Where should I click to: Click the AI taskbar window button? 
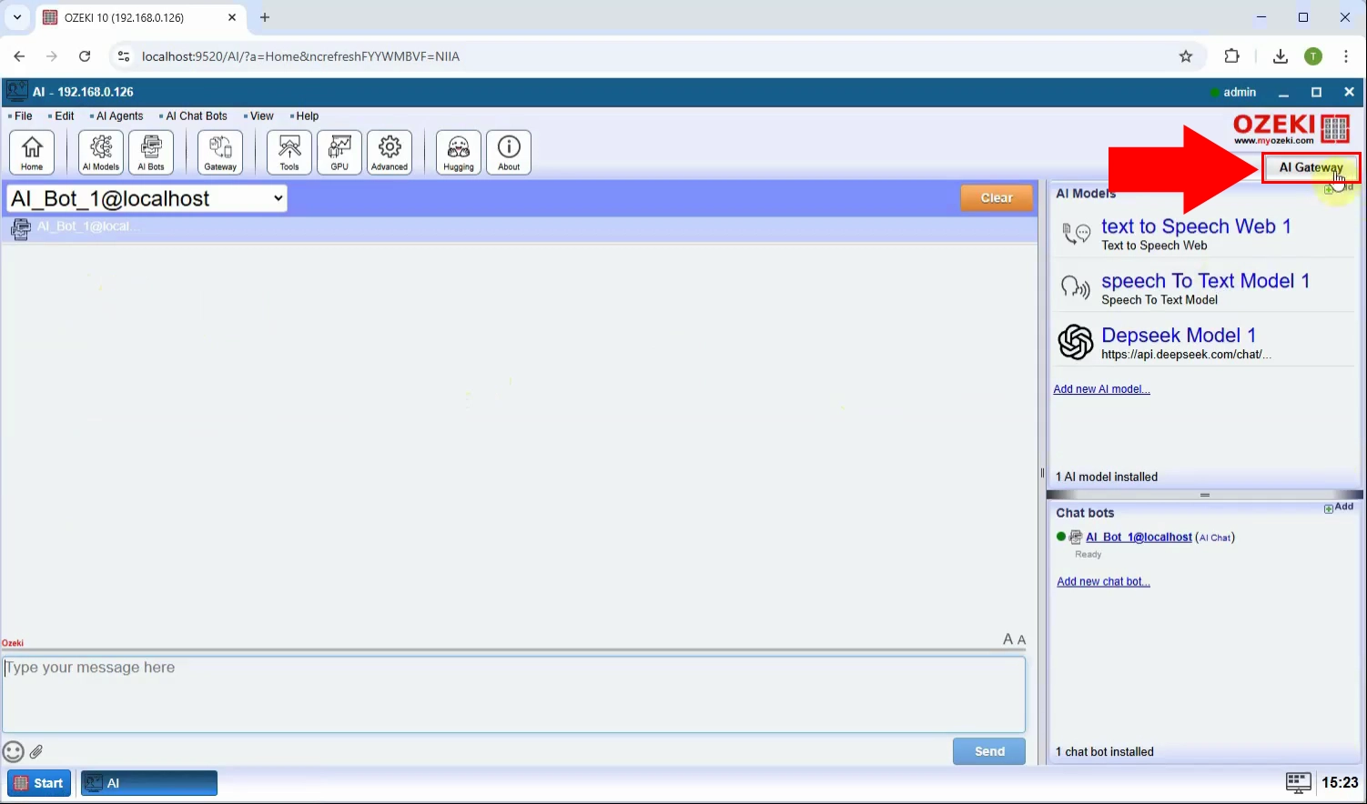149,783
